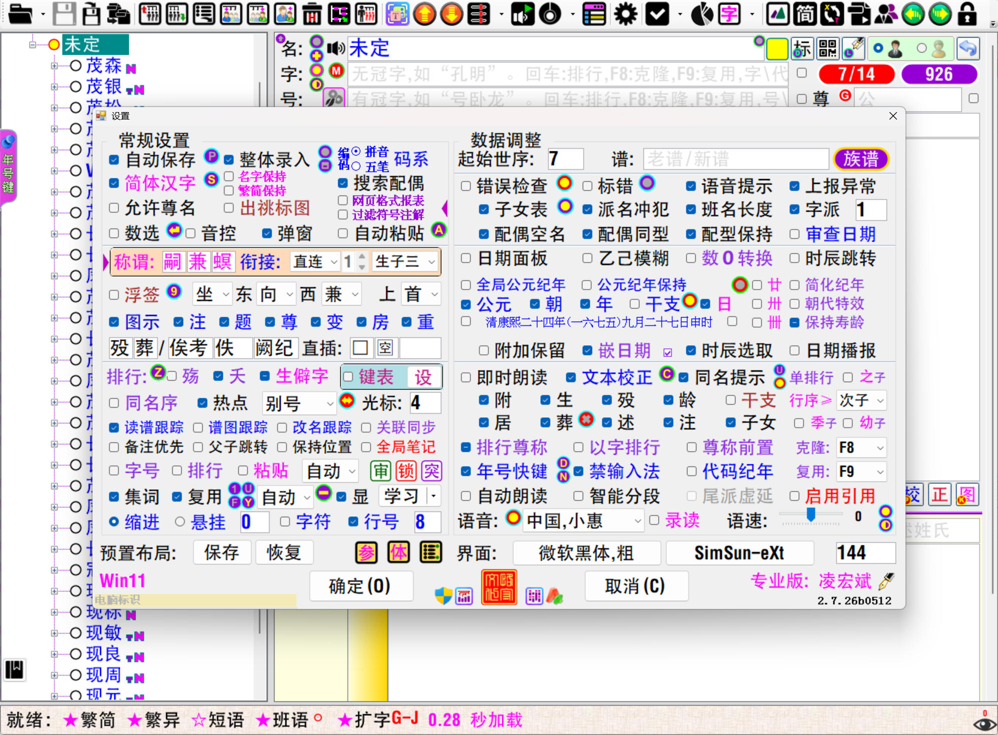Image resolution: width=998 pixels, height=735 pixels.
Task: Click the floppy disk save icon
Action: click(64, 14)
